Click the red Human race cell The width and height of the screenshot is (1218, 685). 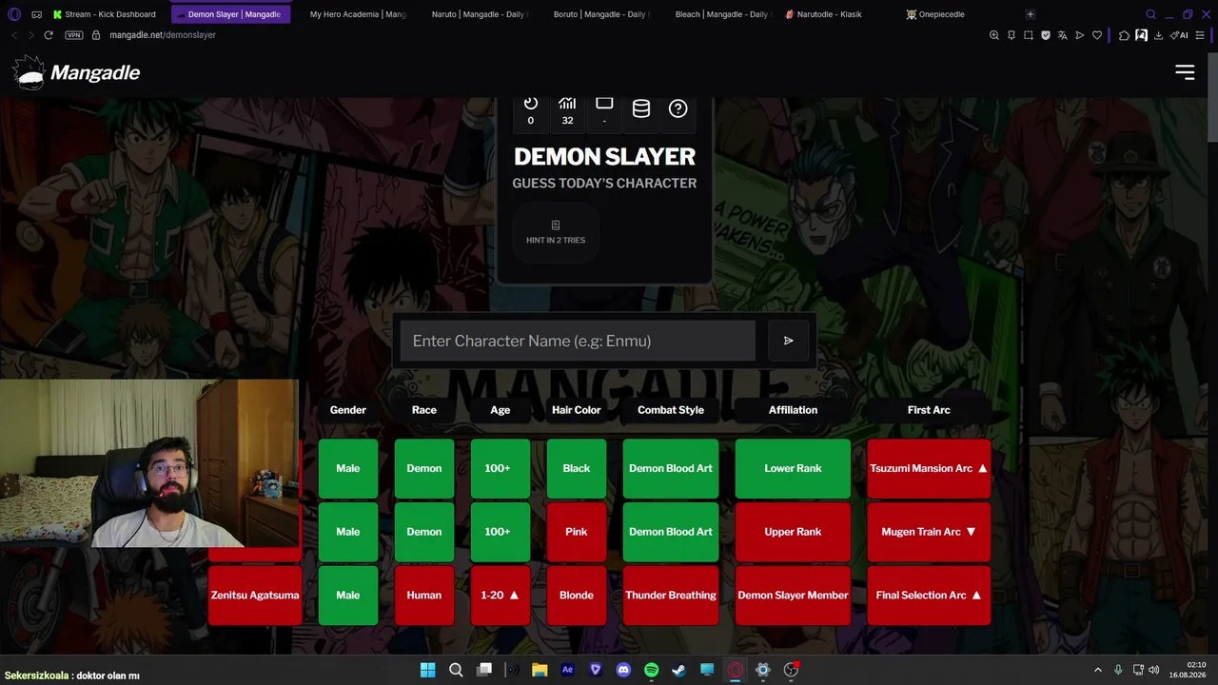(424, 596)
